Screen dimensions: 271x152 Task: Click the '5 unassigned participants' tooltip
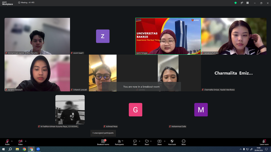[103, 133]
